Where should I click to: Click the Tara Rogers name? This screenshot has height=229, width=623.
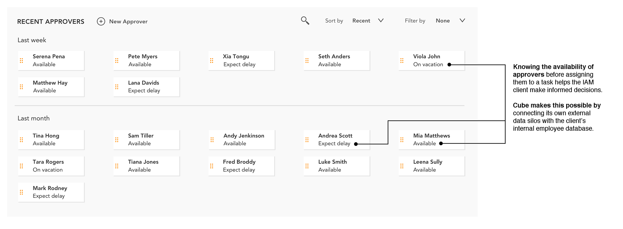coord(48,162)
